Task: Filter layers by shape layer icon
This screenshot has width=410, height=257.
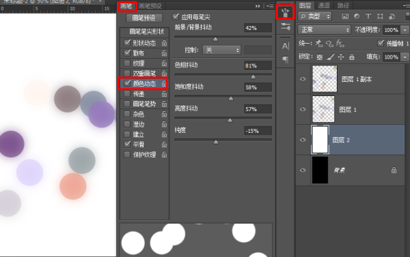Action: 380,16
